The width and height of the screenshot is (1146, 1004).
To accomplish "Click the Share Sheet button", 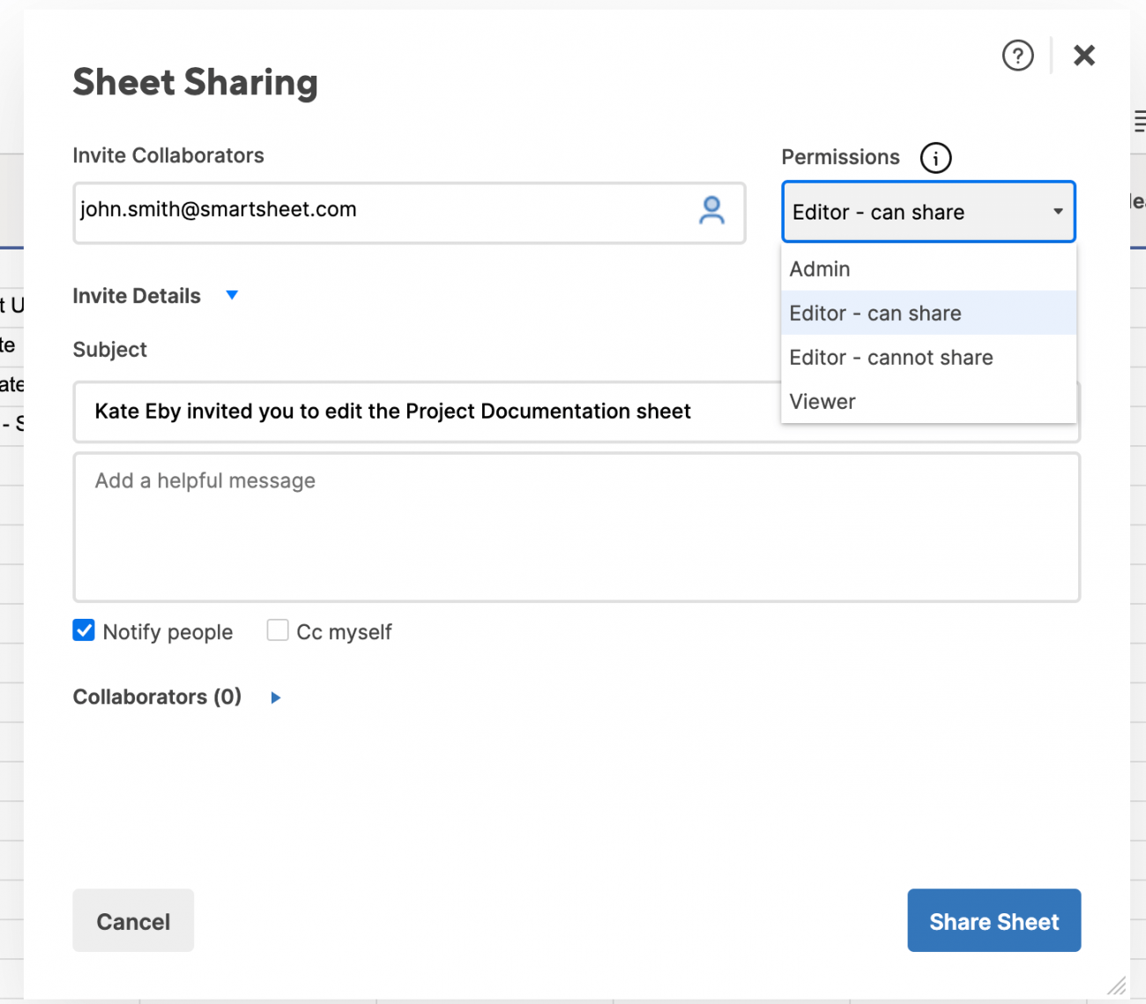I will (993, 920).
